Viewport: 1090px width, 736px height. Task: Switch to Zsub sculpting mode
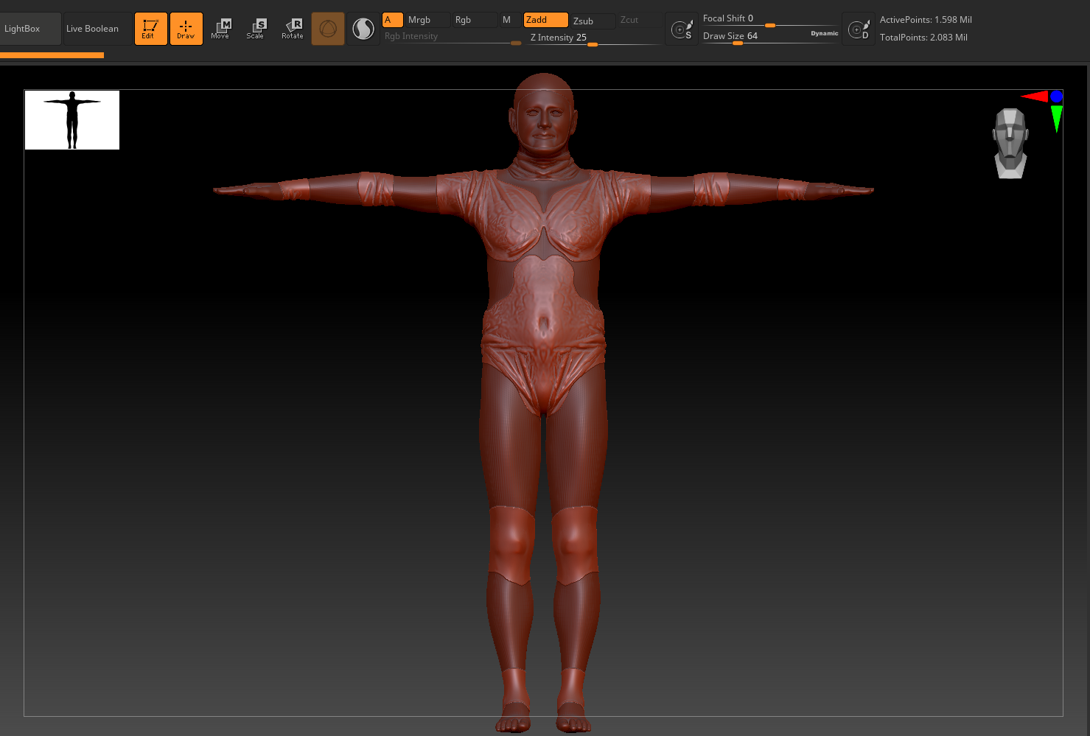(593, 21)
